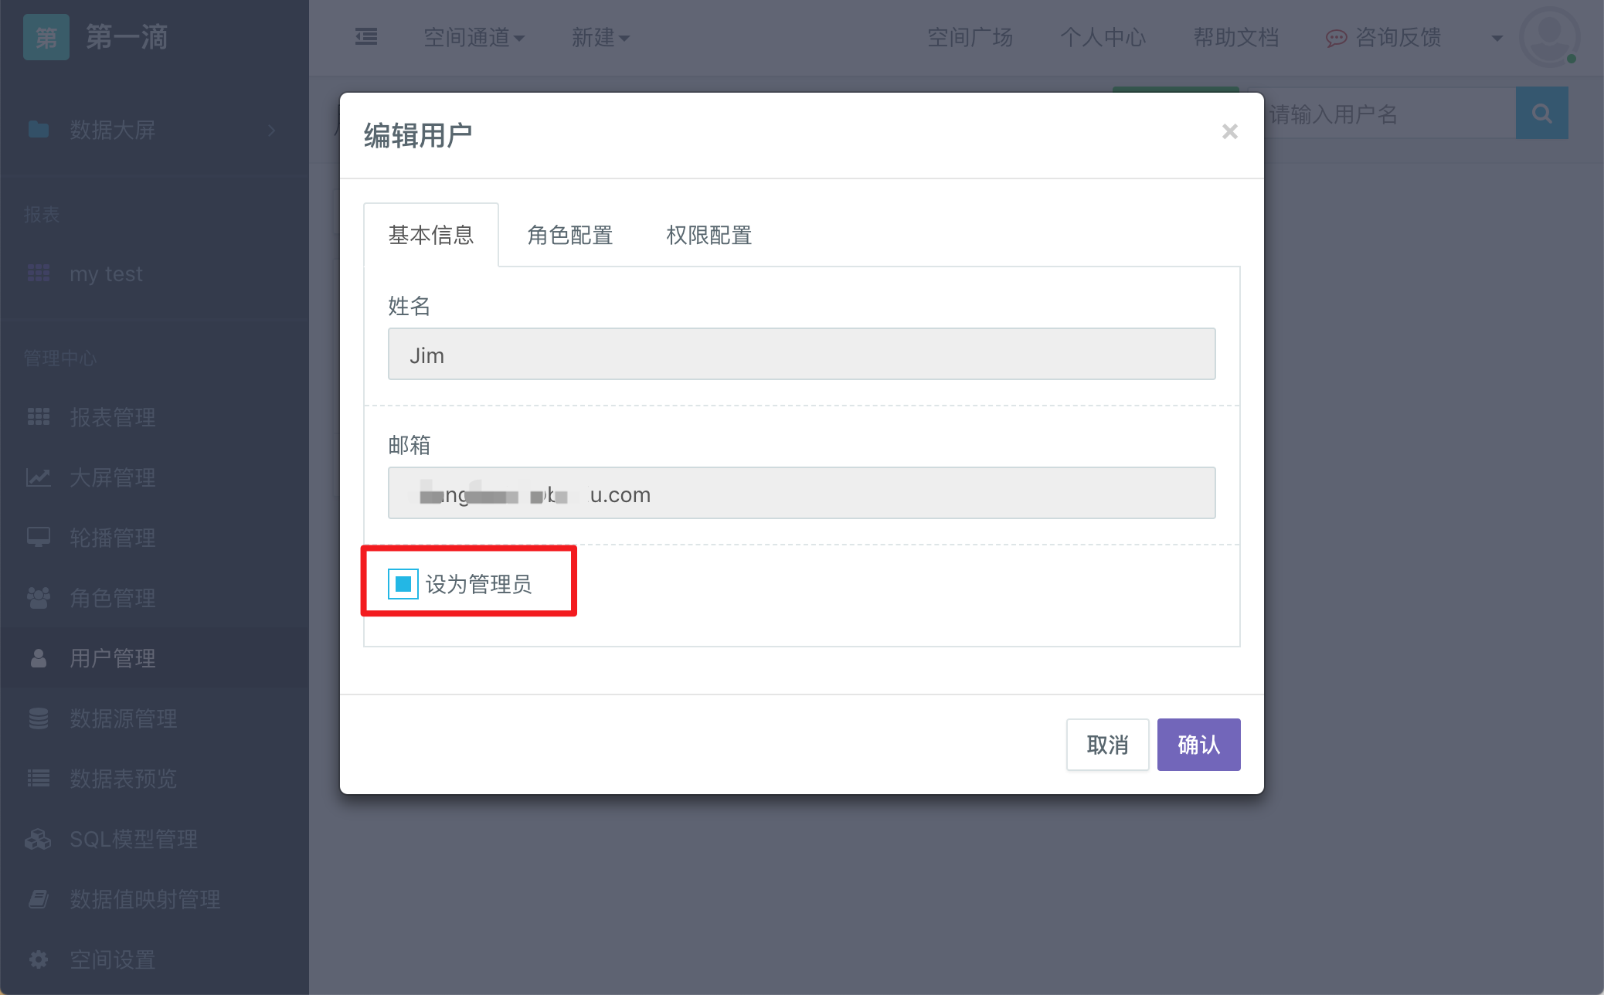The image size is (1604, 995).
Task: Select 数据值映射管理 in the sidebar
Action: coord(145,899)
